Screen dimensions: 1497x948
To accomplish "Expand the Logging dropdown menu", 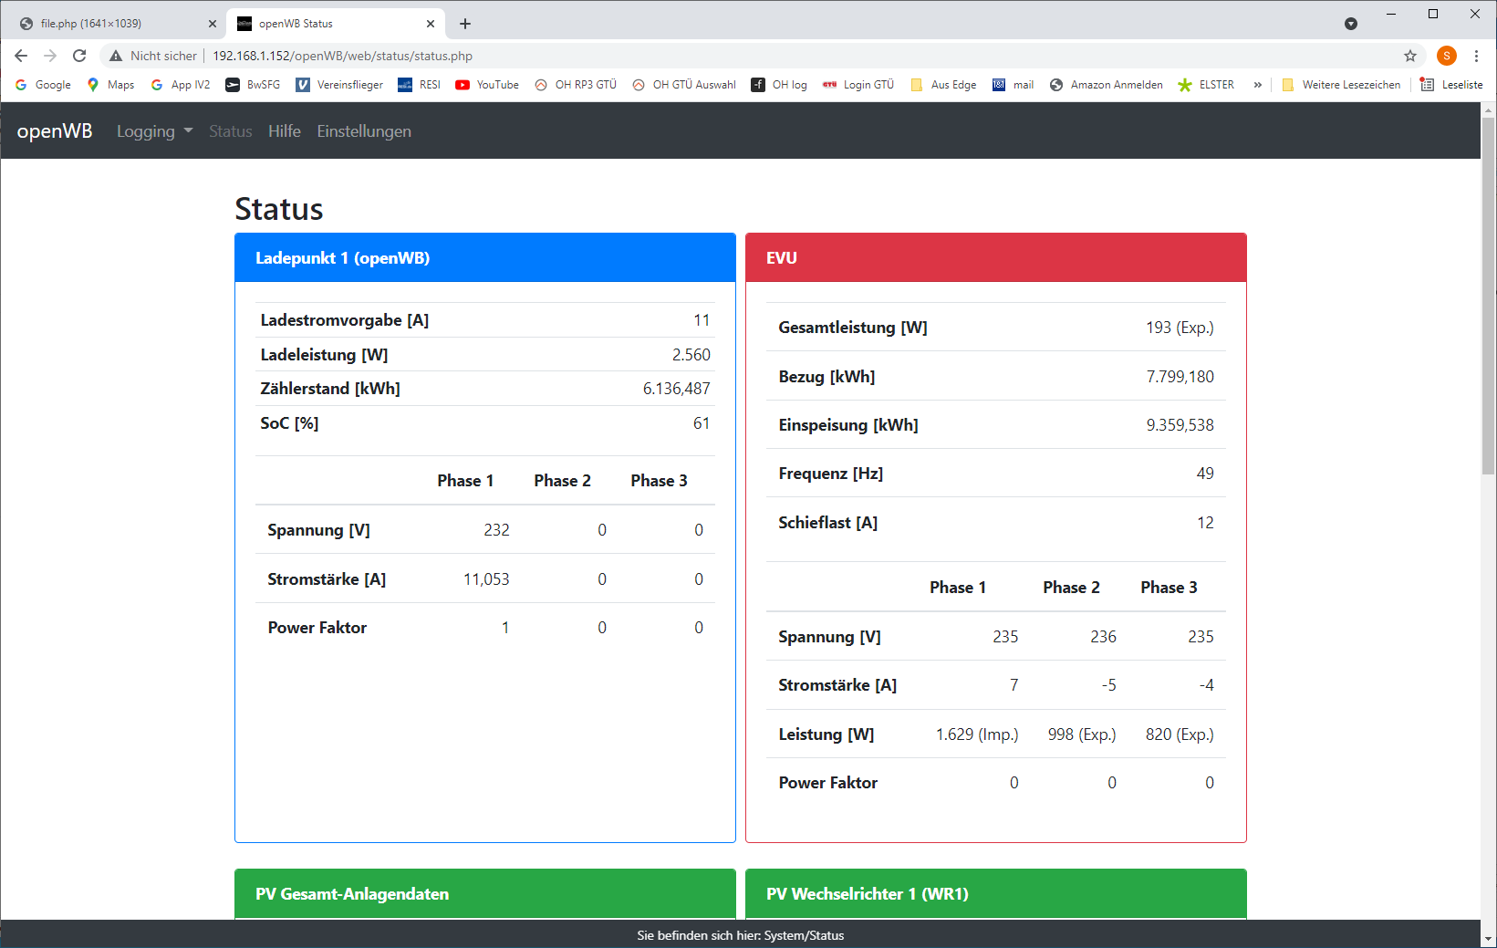I will (155, 131).
